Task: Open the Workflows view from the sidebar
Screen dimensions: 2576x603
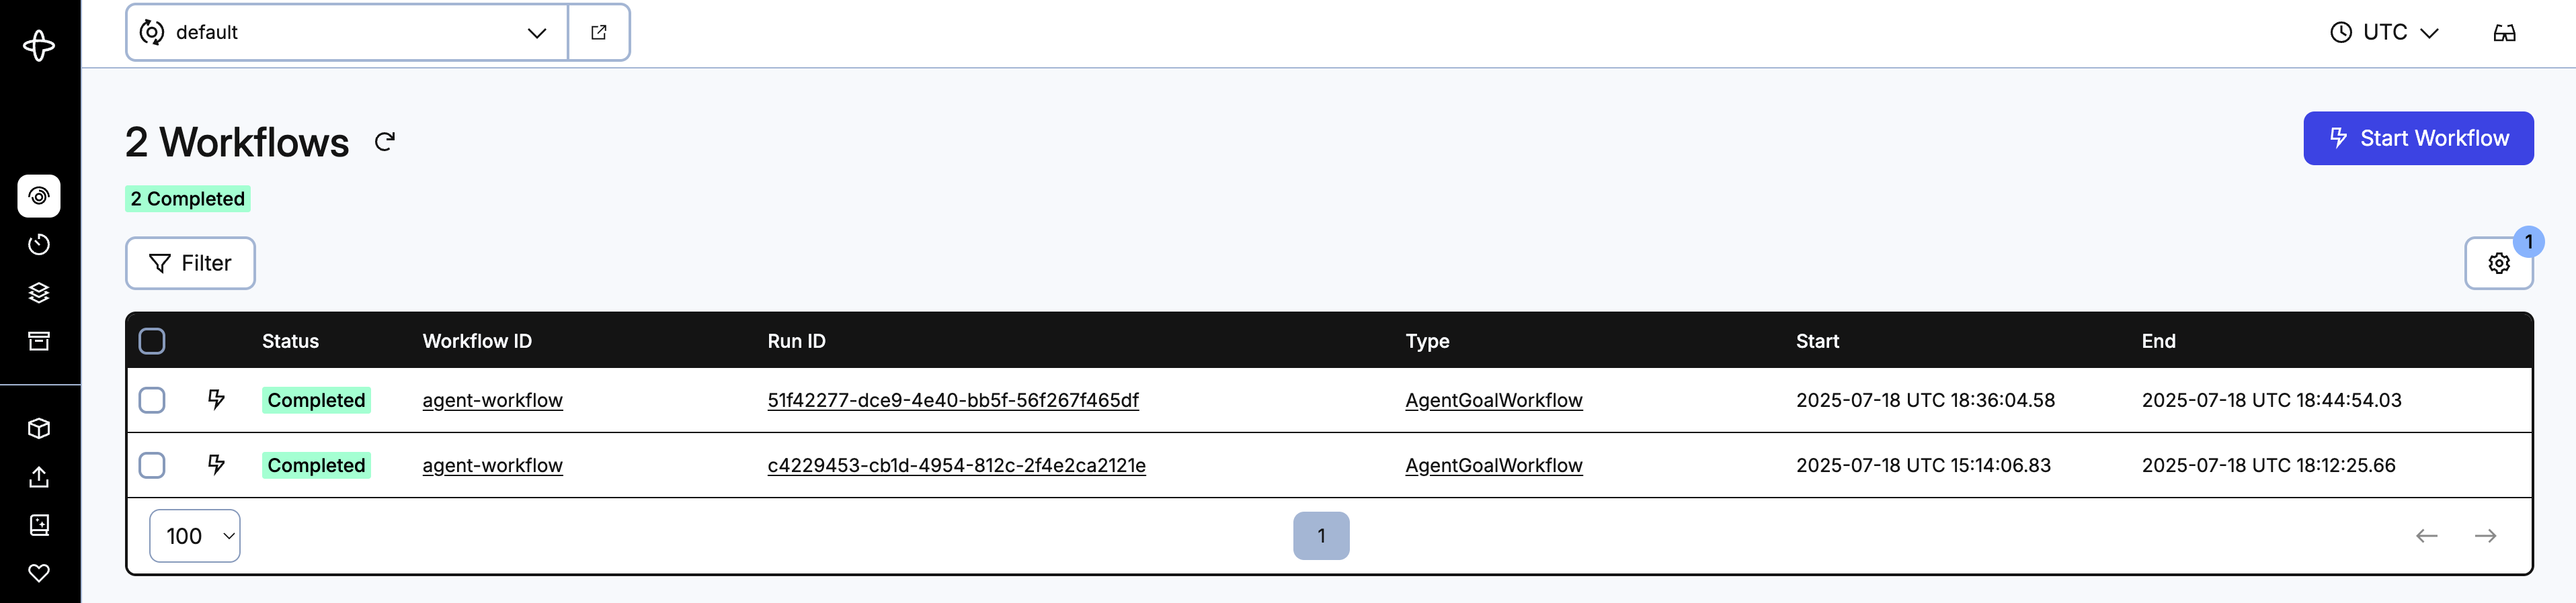Action: click(38, 195)
